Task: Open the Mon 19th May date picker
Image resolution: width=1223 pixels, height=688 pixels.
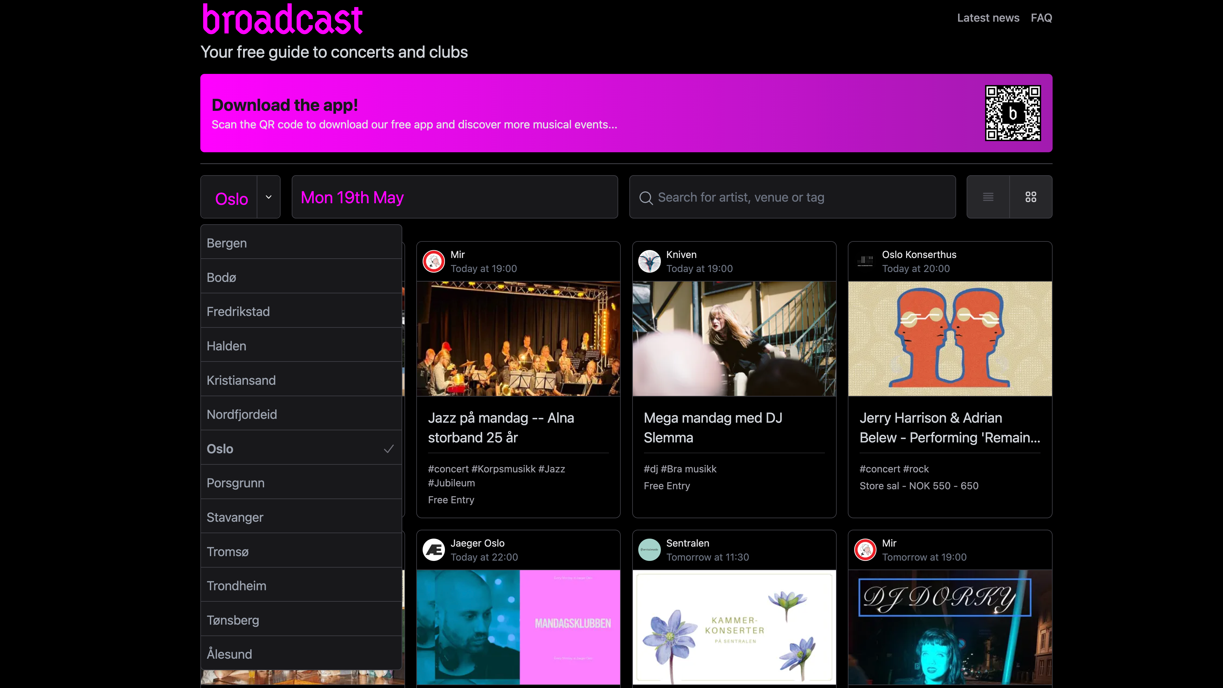Action: point(454,197)
